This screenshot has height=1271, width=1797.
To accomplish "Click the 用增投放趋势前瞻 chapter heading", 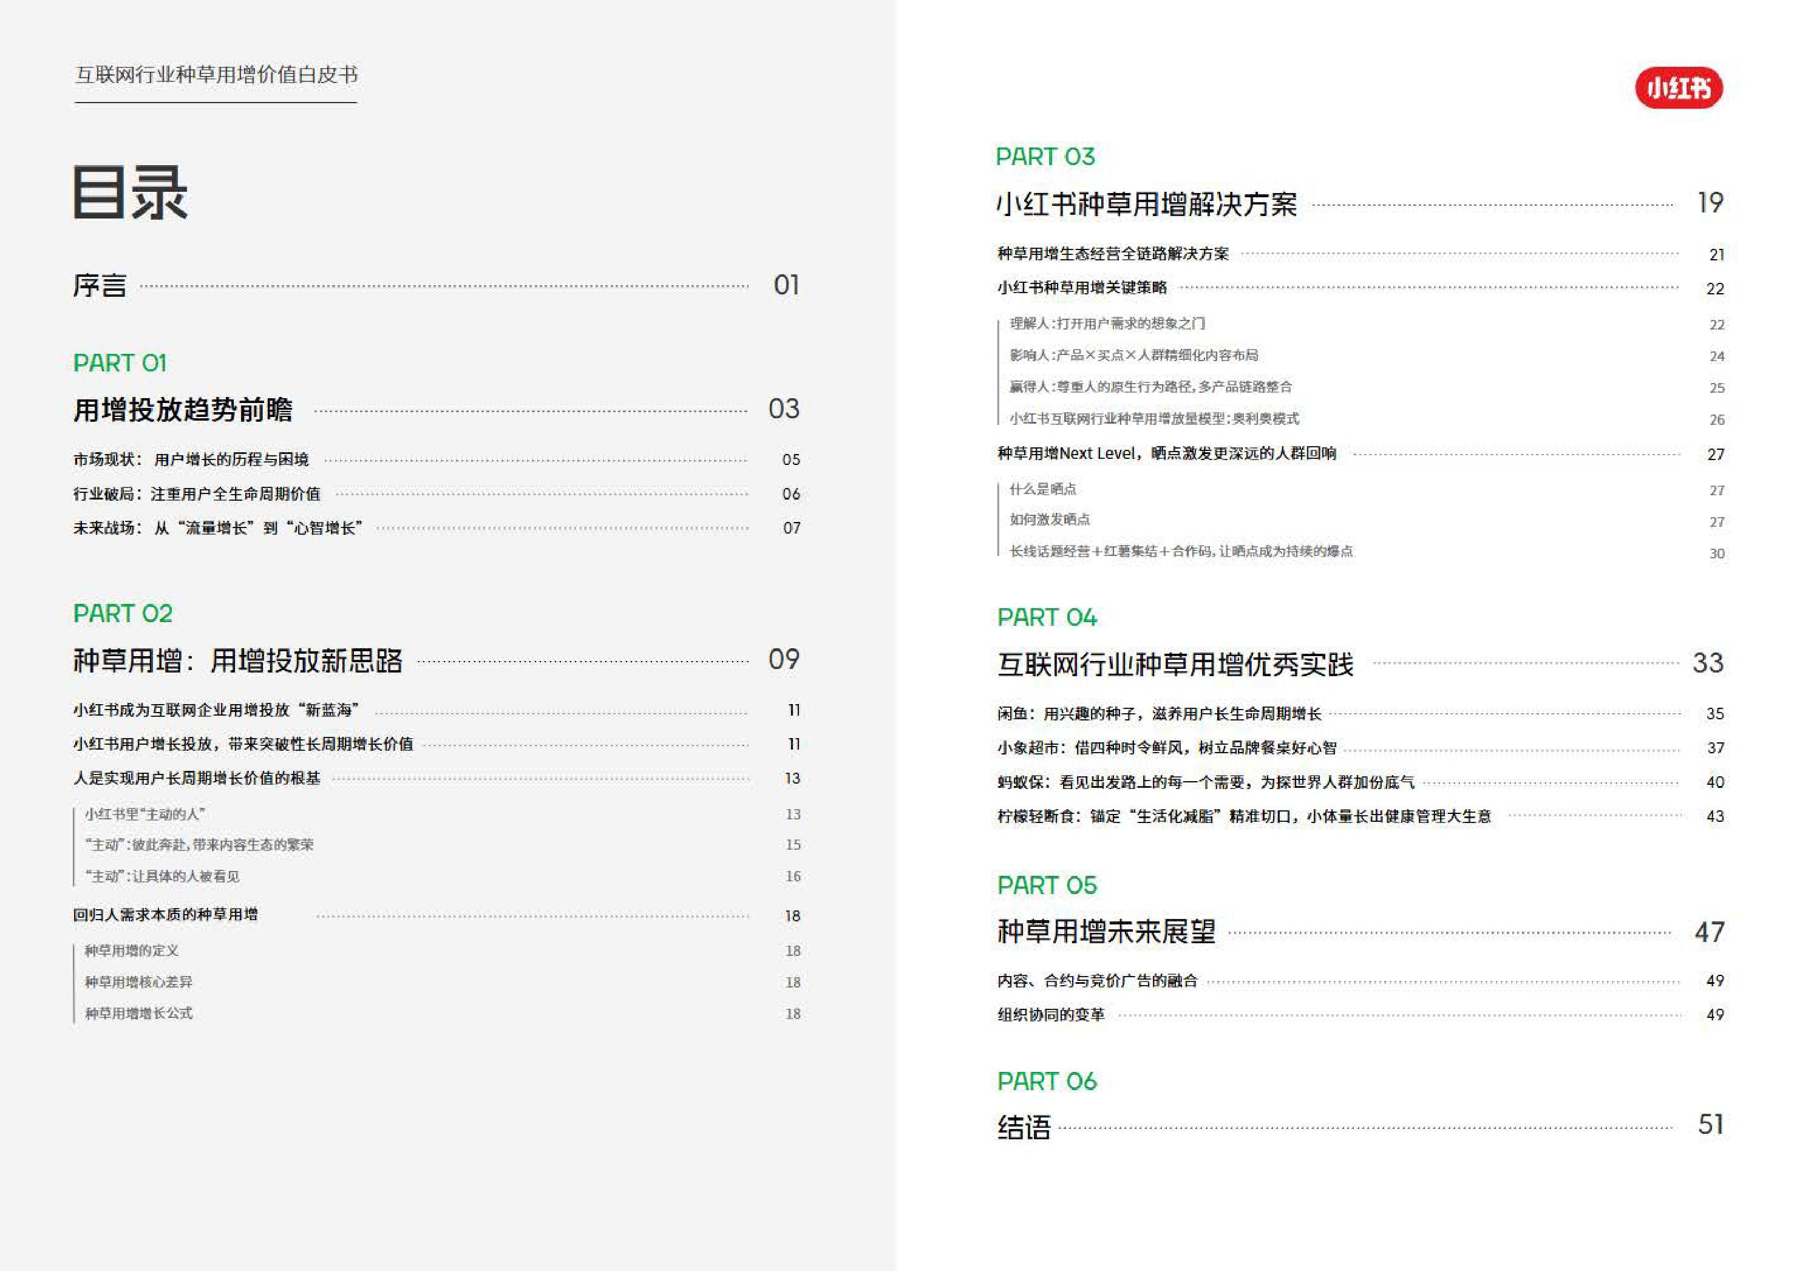I will 183,409.
